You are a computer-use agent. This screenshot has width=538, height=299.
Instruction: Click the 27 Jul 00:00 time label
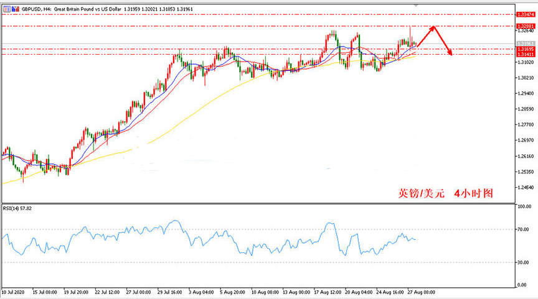point(138,292)
